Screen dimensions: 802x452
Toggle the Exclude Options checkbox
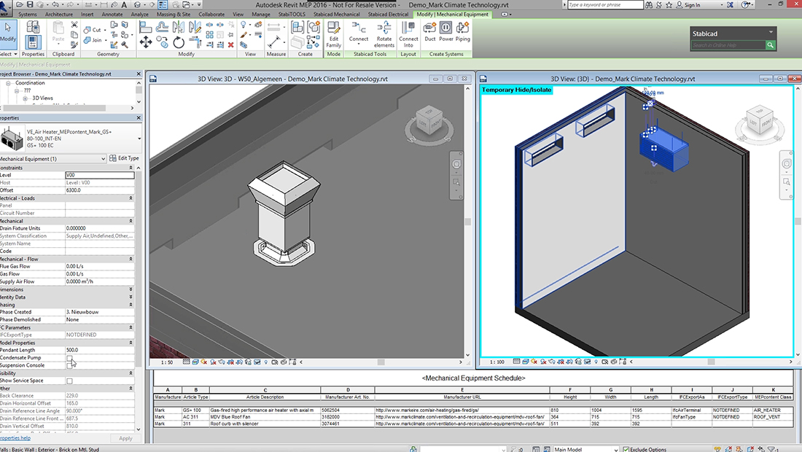(626, 449)
